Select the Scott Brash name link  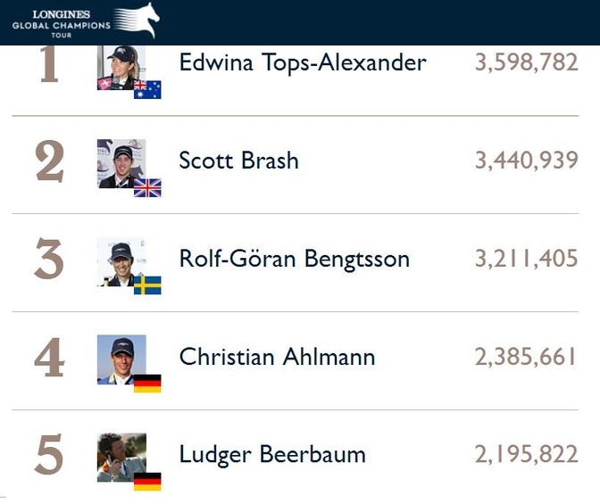238,161
